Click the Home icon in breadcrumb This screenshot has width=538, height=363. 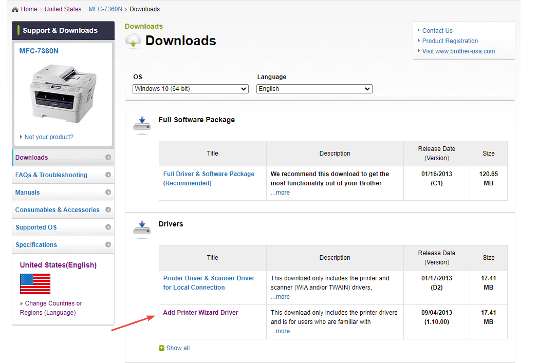[15, 9]
